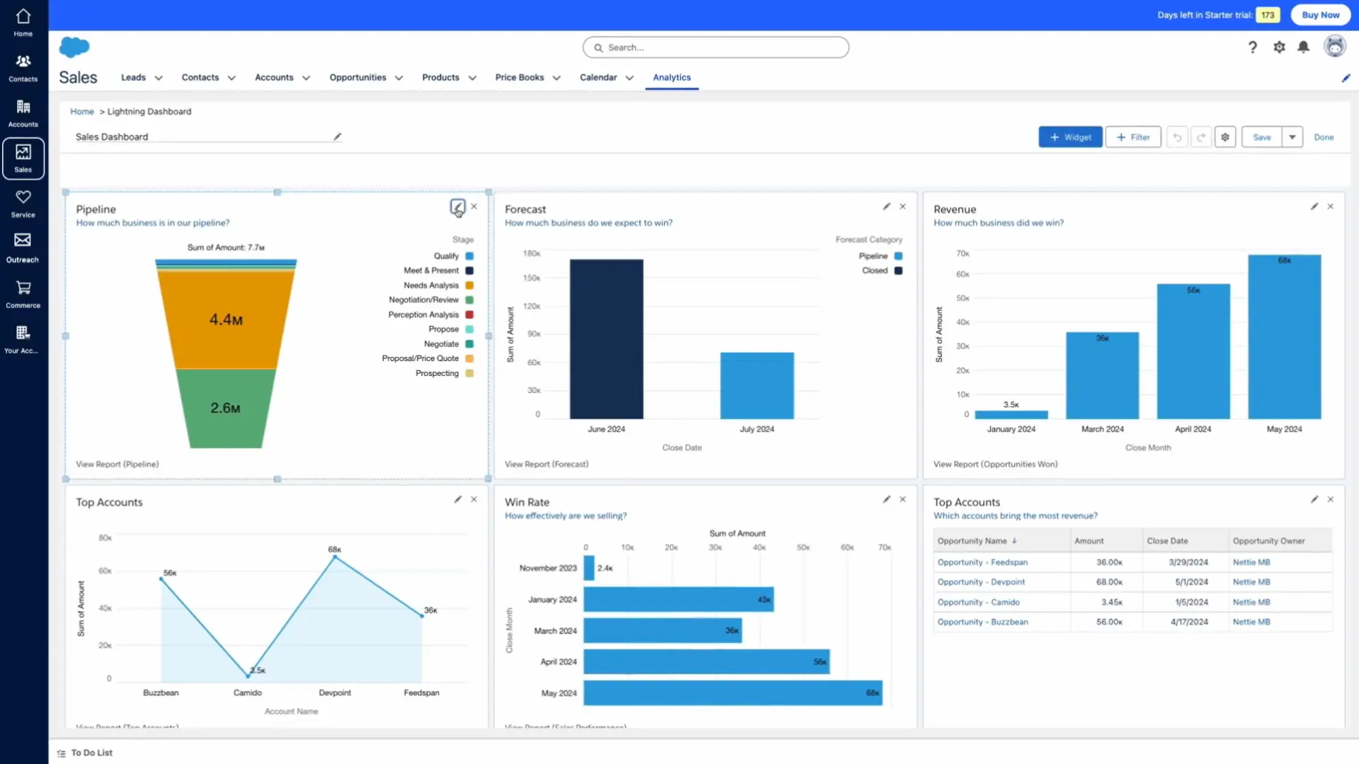Click the help question mark icon

[x=1252, y=47]
